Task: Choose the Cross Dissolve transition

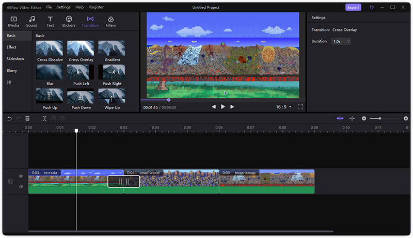Action: (x=50, y=51)
